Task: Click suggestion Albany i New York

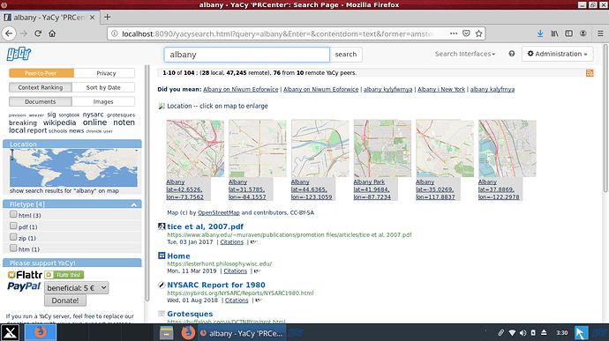Action: [x=440, y=89]
